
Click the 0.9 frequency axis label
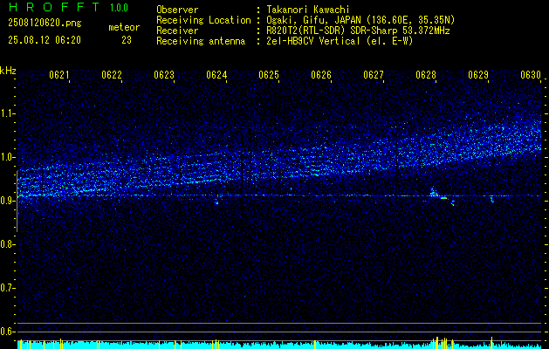click(x=7, y=201)
